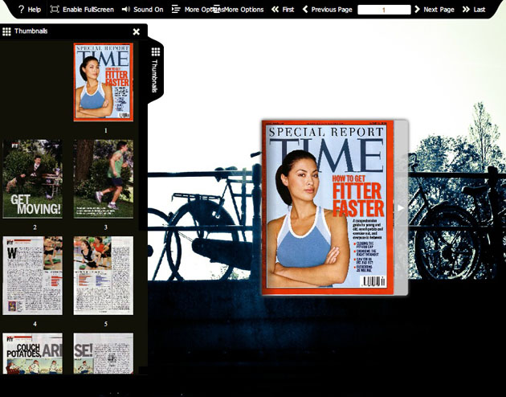The width and height of the screenshot is (506, 397).
Task: Toggle the Sound On speaker icon
Action: [x=126, y=9]
